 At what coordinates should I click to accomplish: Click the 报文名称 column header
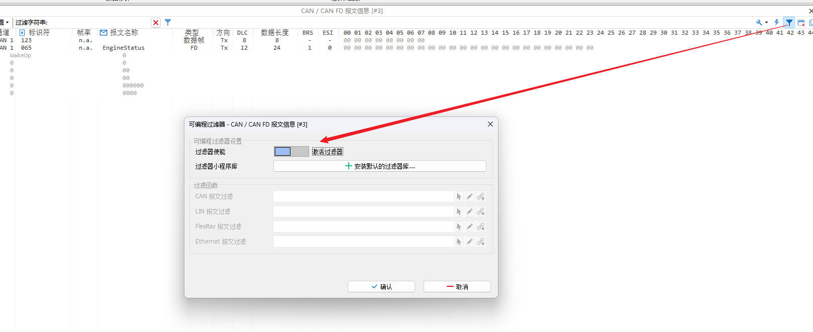(124, 33)
